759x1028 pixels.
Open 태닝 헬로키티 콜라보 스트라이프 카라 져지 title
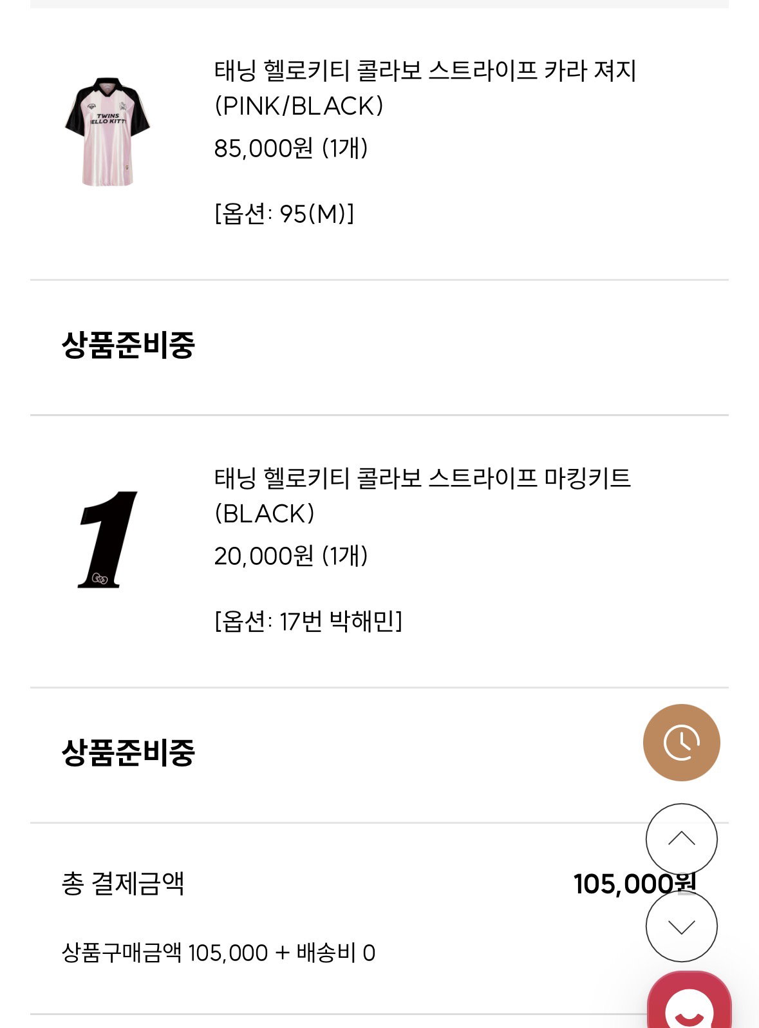[425, 71]
